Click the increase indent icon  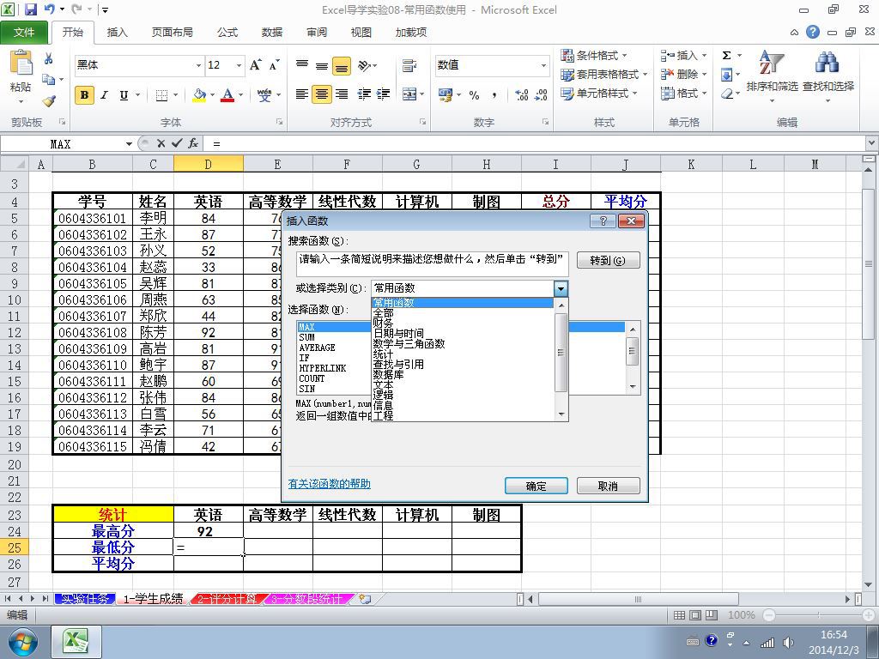pyautogui.click(x=383, y=94)
